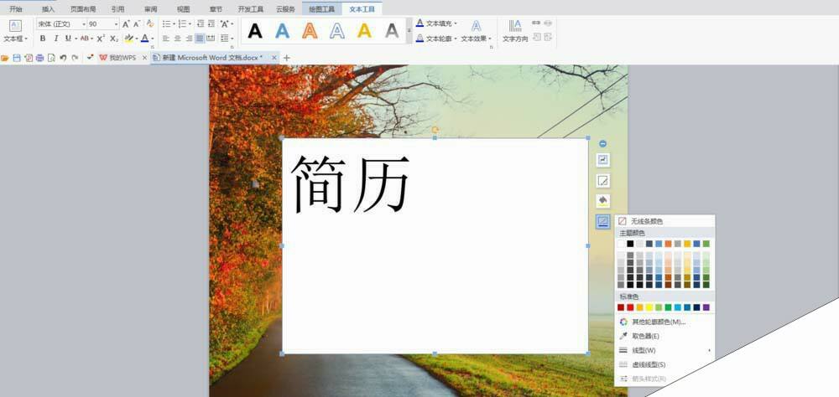The image size is (839, 397).
Task: Open other outline colors dialog
Action: pyautogui.click(x=664, y=322)
